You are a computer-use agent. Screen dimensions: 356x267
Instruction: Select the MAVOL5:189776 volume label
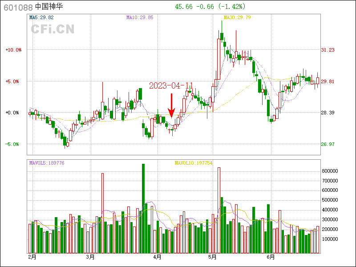point(47,163)
